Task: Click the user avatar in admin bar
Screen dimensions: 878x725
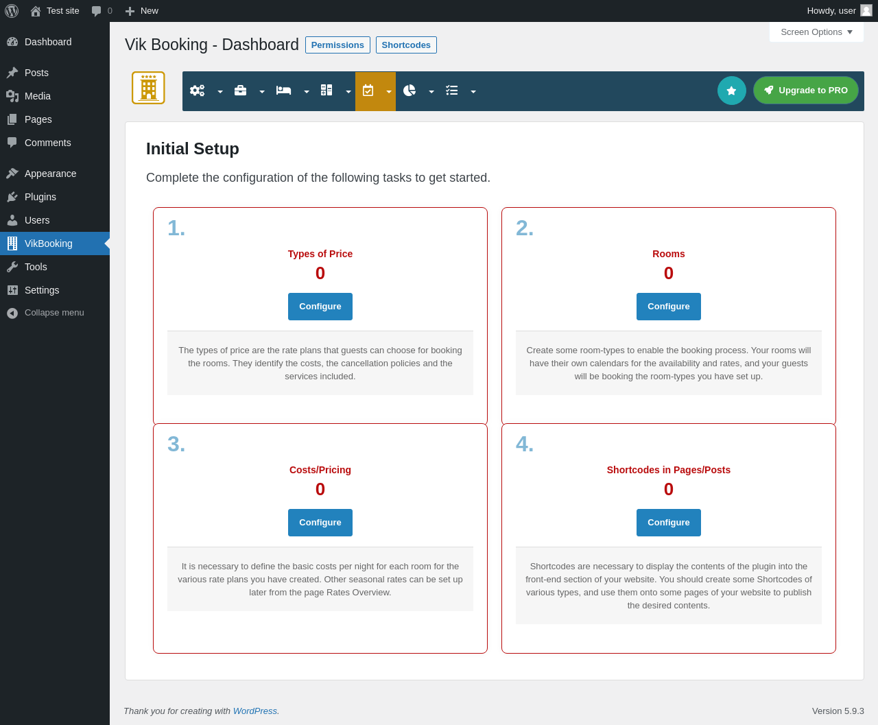Action: (x=866, y=10)
